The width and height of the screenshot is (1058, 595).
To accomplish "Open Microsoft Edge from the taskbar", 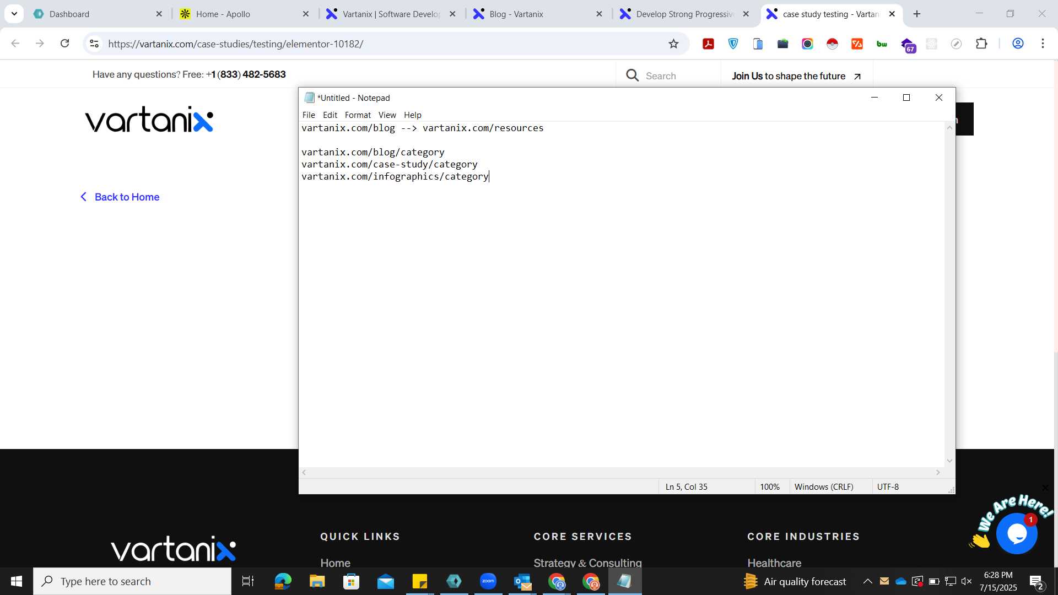I will click(x=283, y=581).
